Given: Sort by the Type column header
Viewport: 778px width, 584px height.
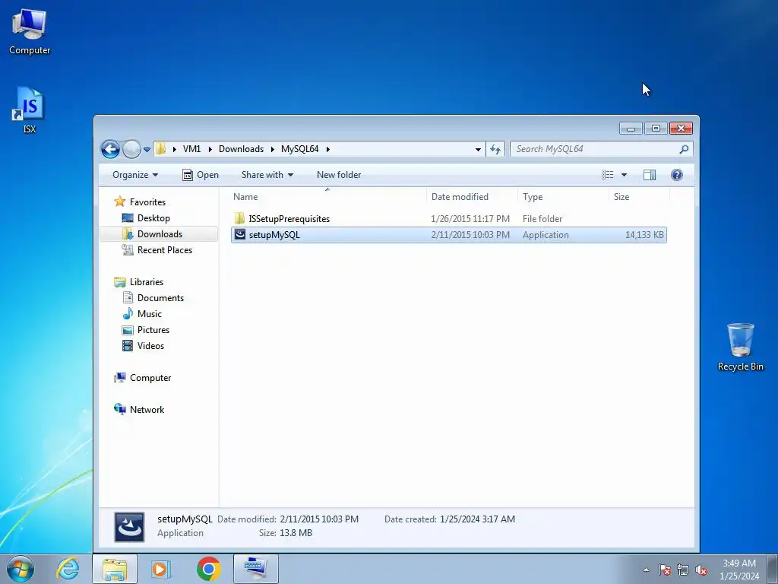Looking at the screenshot, I should (x=563, y=197).
